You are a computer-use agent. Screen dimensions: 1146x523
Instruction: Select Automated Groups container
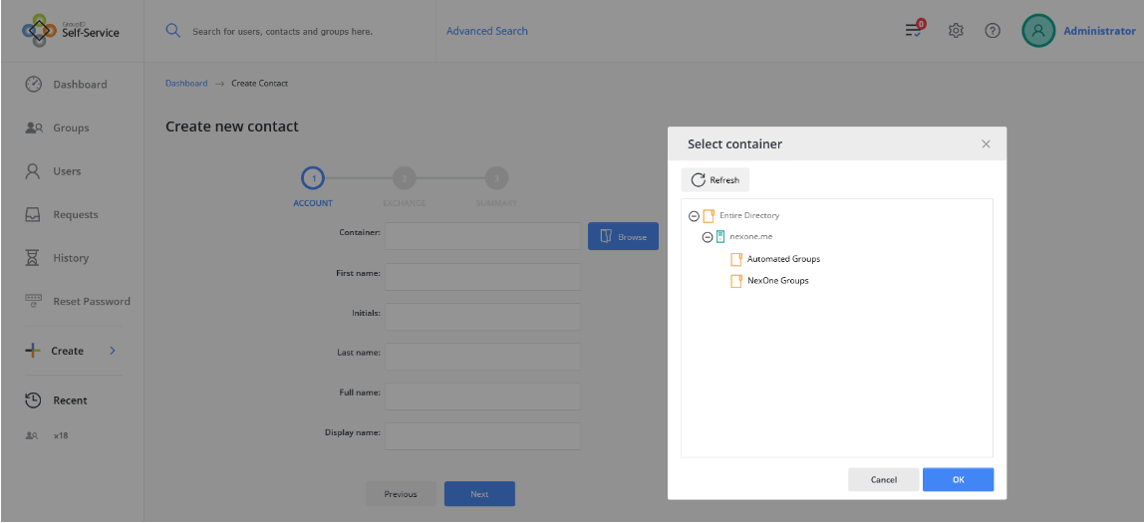(x=783, y=259)
